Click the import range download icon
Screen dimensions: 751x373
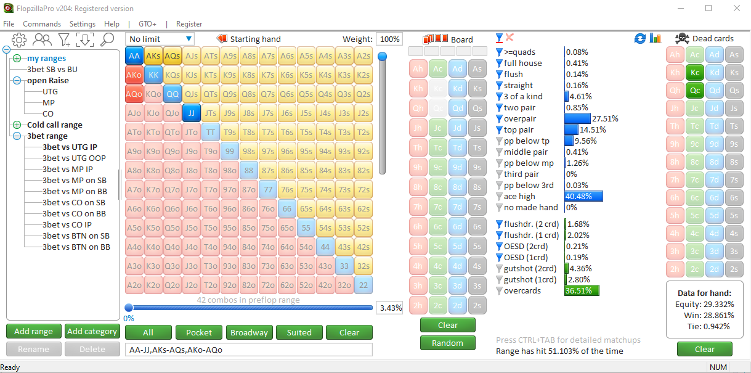[x=85, y=40]
